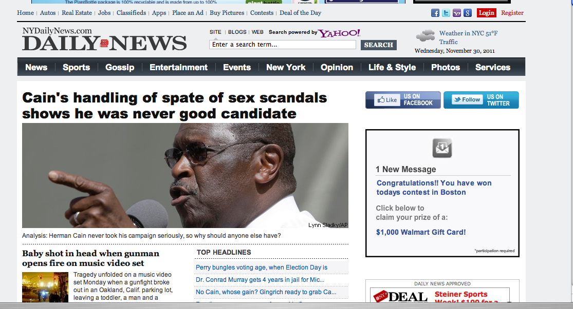Open the Facebook icon in top bar
Viewport: 573px width, 309px height.
[435, 13]
